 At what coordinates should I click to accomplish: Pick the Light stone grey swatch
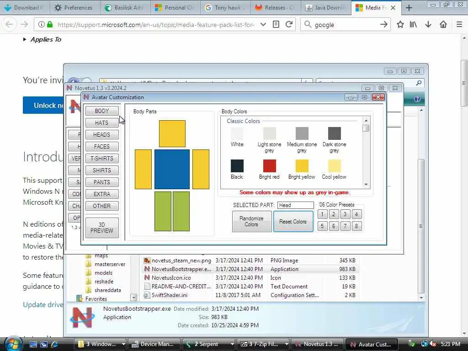pos(270,133)
